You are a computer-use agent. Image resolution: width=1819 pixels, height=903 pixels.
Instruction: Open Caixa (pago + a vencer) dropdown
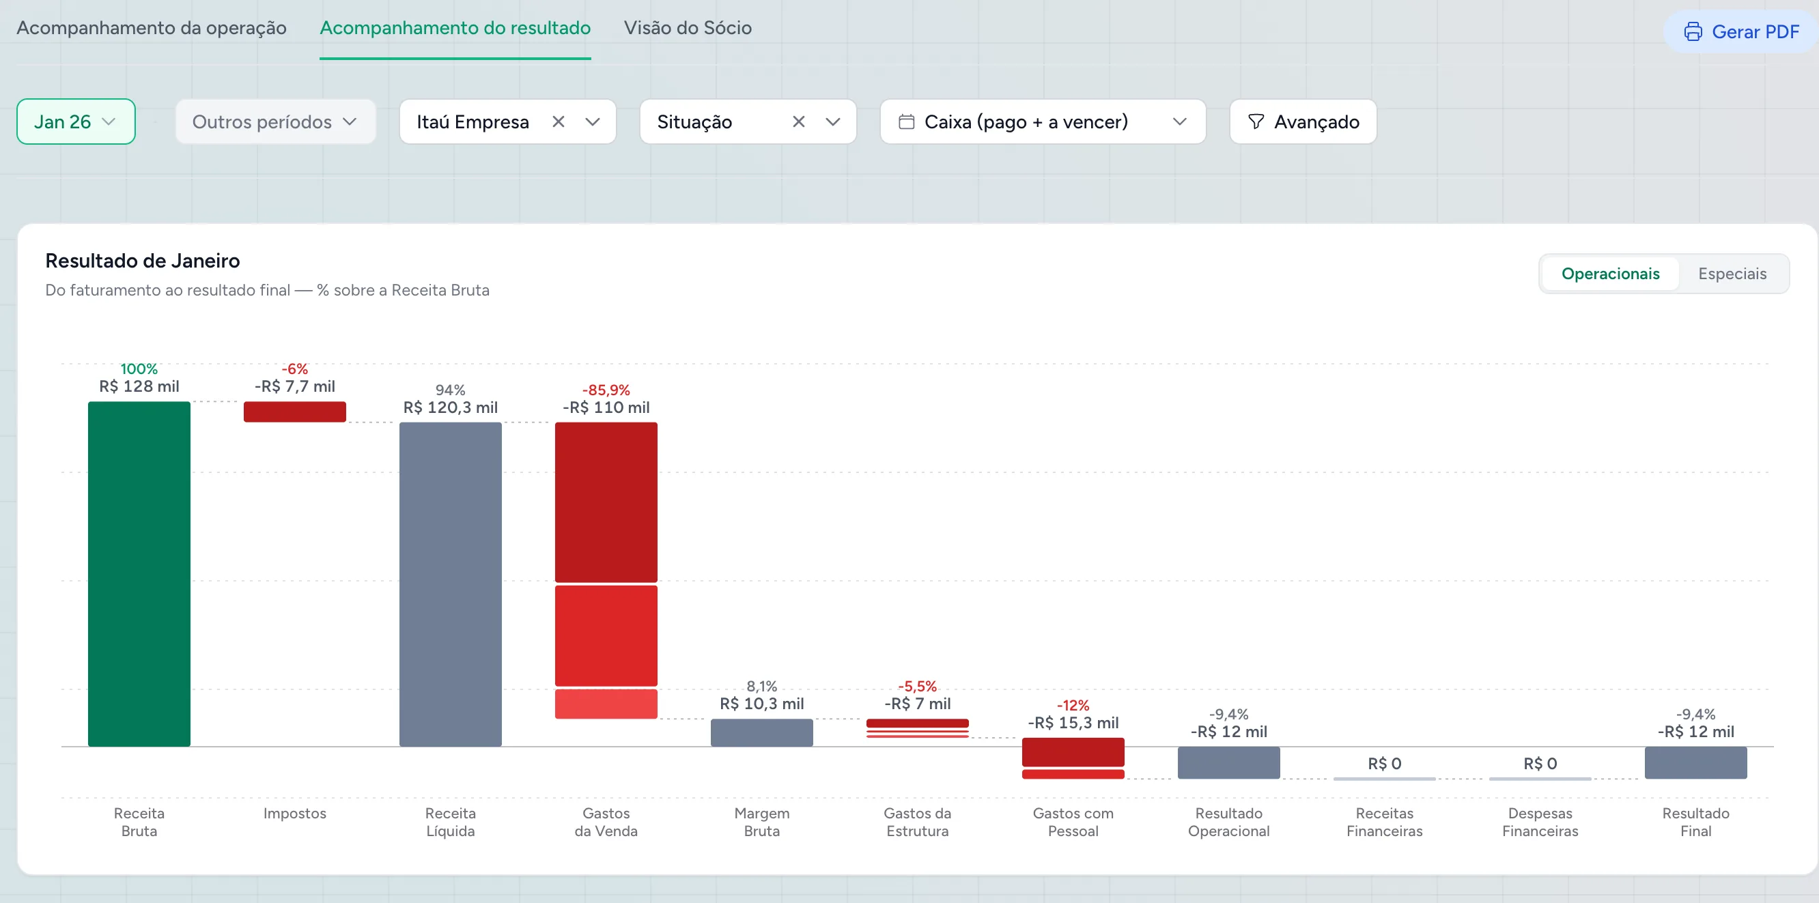pyautogui.click(x=1042, y=121)
